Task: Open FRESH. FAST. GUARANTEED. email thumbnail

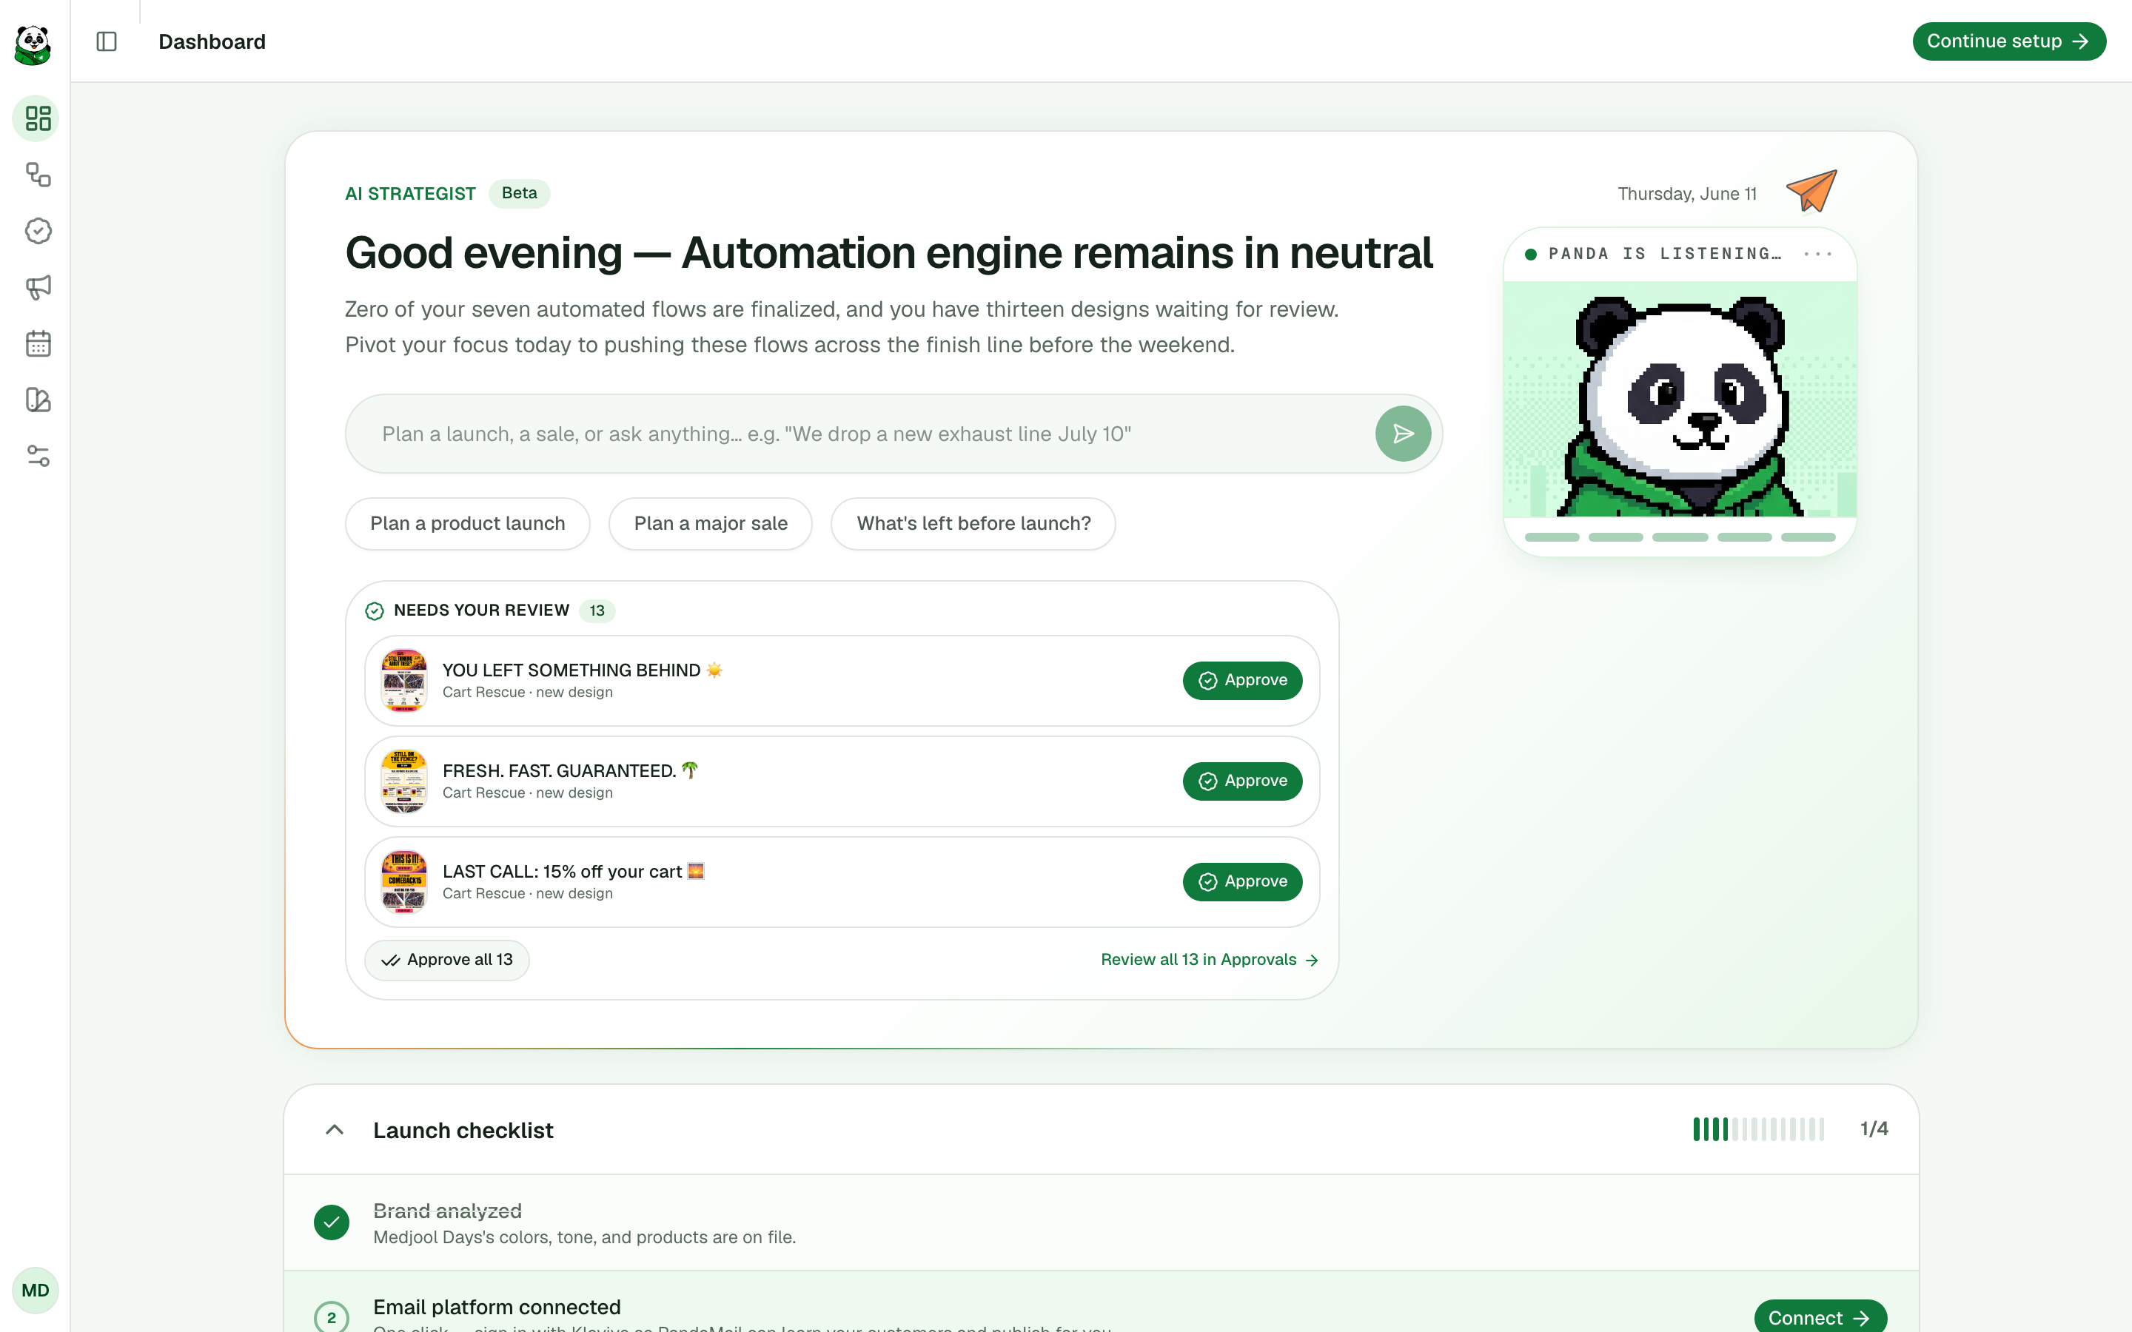Action: tap(404, 781)
